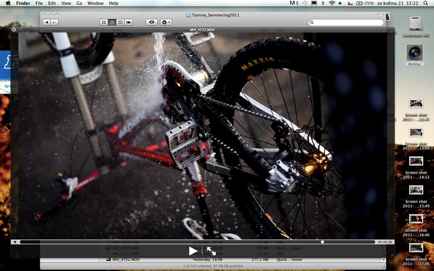
Task: Play the MVI_4722.MOV preview
Action: click(x=193, y=251)
